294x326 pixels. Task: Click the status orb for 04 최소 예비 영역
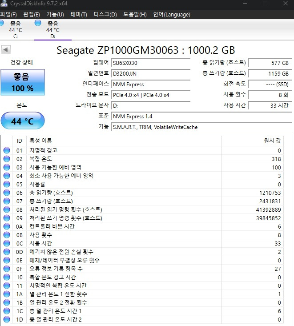[x=7, y=176]
